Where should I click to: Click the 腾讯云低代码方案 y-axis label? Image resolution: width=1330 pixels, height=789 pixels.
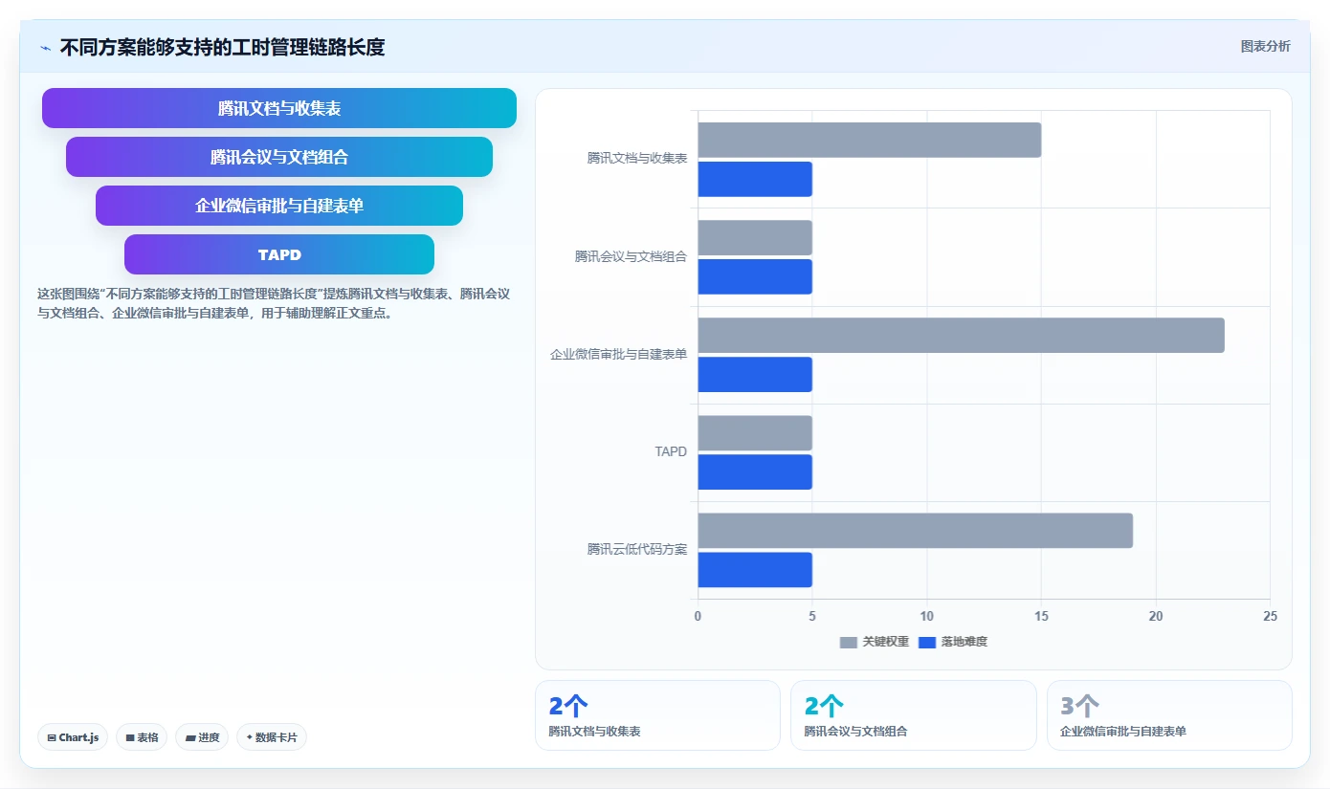pyautogui.click(x=636, y=549)
